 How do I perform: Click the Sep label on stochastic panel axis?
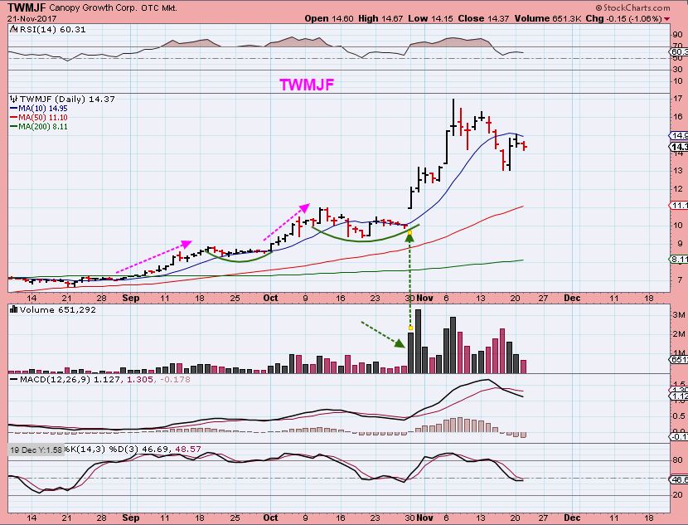tap(131, 518)
